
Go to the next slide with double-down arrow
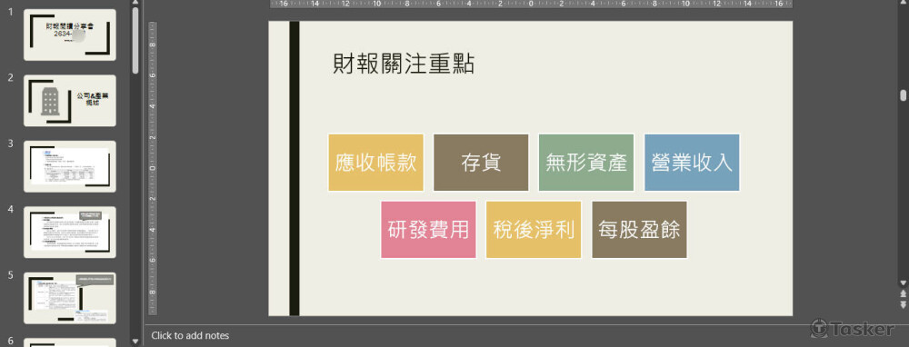point(903,304)
